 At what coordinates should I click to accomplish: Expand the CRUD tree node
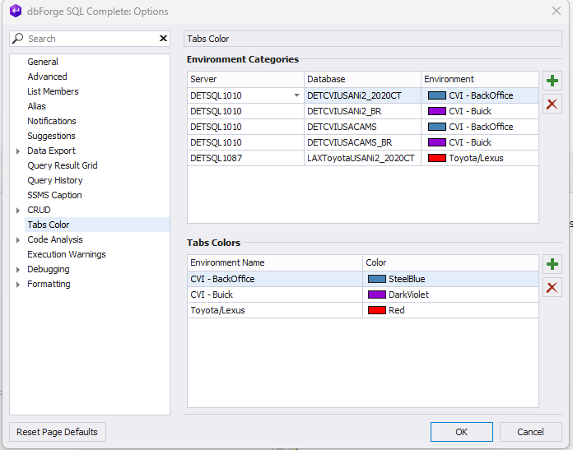click(x=18, y=211)
